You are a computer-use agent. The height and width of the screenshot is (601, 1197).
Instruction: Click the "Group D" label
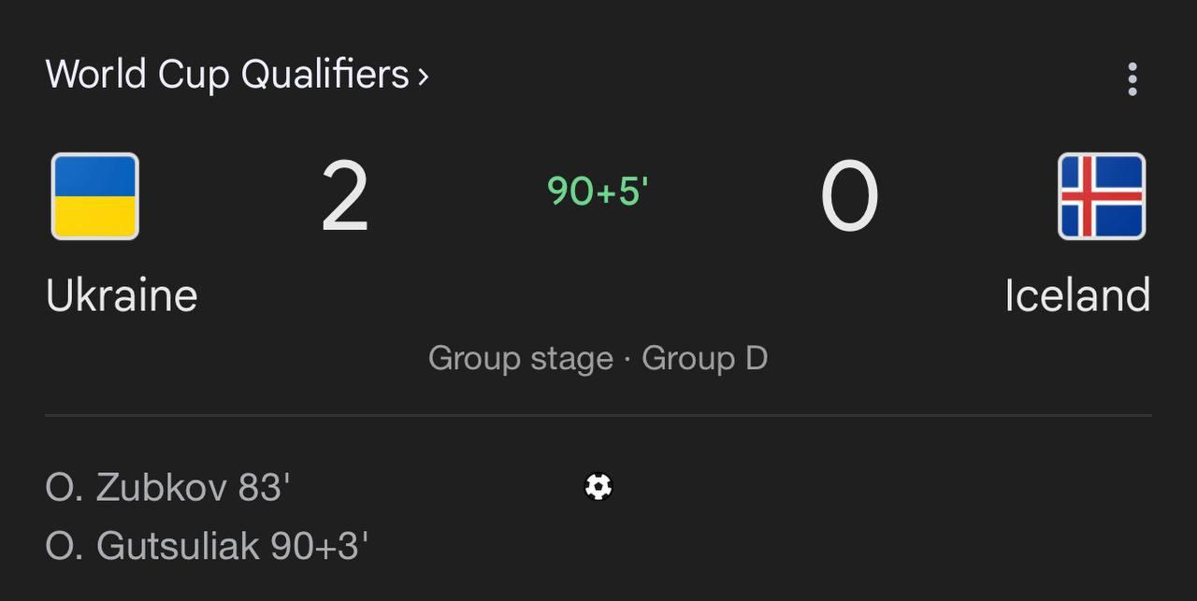[704, 359]
